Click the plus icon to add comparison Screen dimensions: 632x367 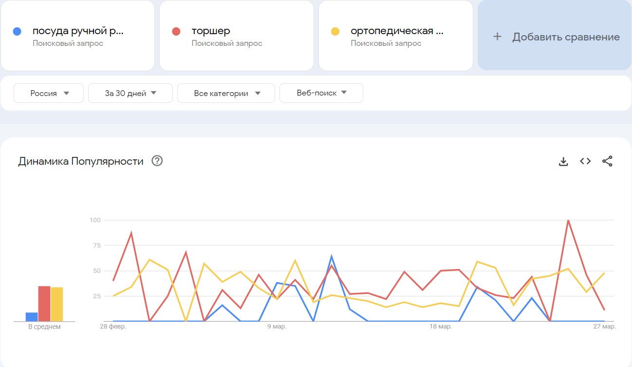(x=497, y=37)
